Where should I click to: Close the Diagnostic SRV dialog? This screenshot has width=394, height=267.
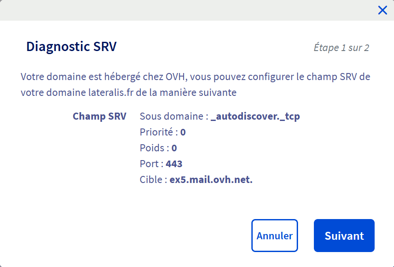pos(382,11)
